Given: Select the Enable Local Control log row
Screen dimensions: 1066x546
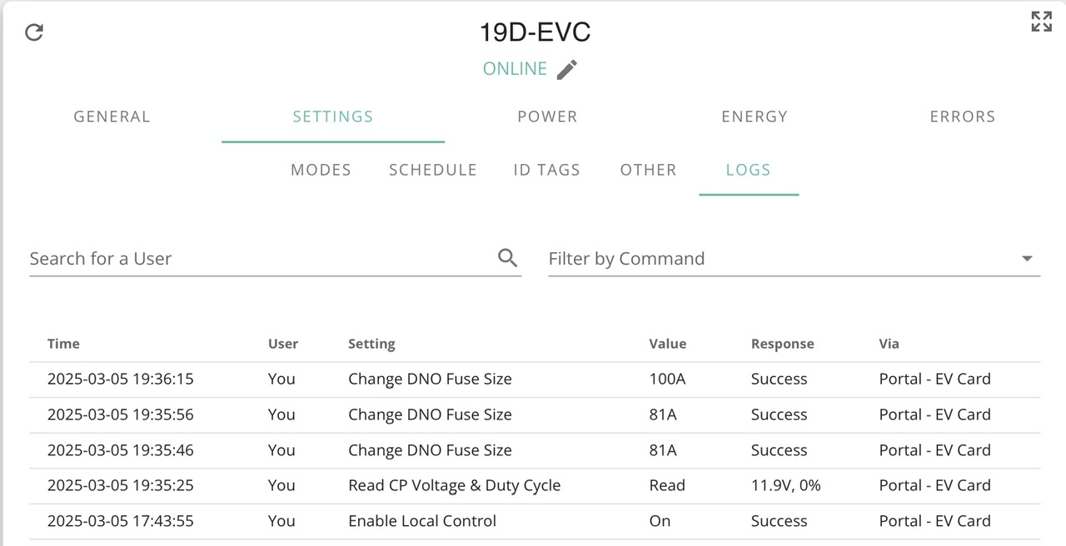Looking at the screenshot, I should pos(535,521).
